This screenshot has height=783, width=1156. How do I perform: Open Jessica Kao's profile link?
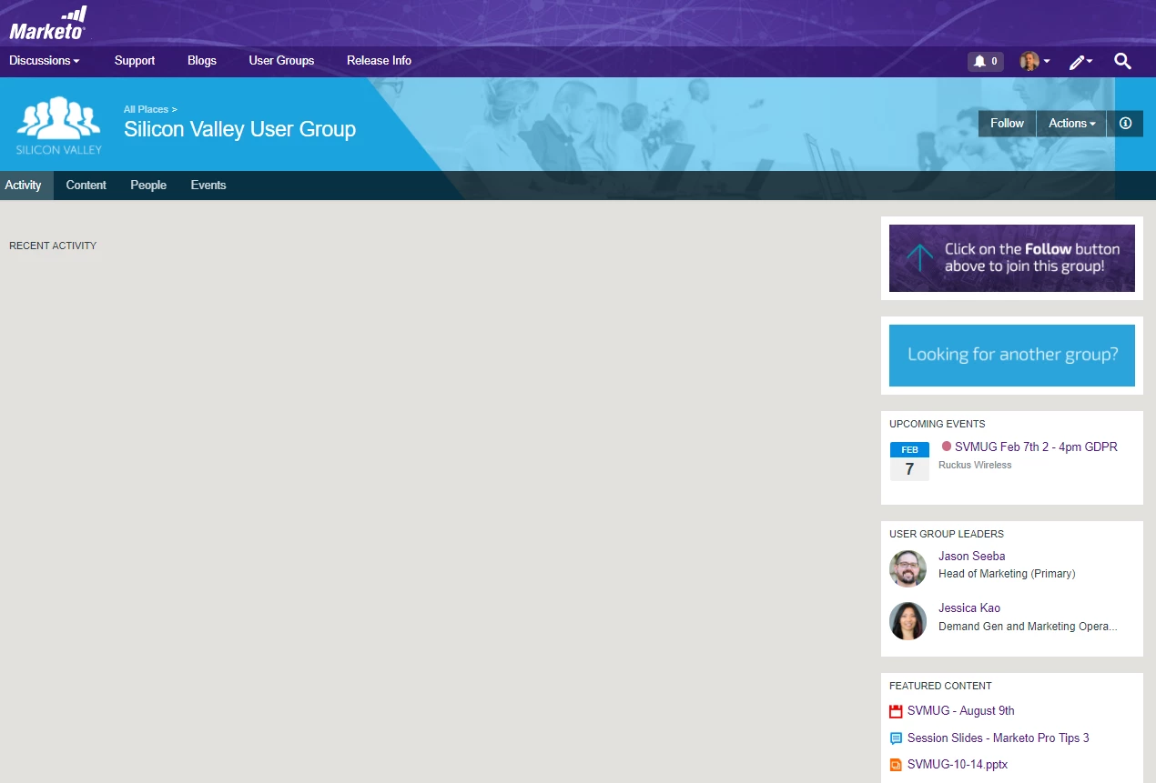pos(969,608)
